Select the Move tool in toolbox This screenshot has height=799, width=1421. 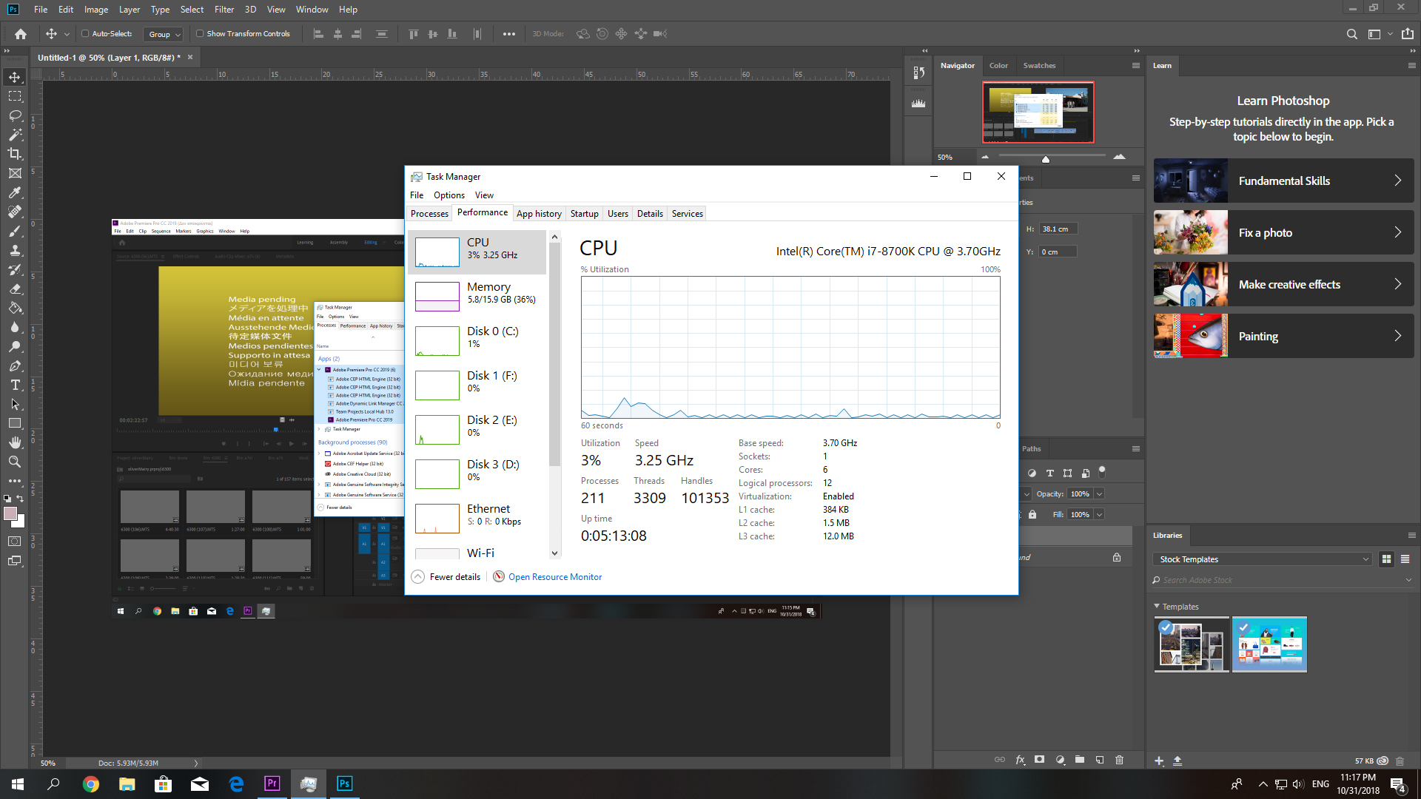15,77
